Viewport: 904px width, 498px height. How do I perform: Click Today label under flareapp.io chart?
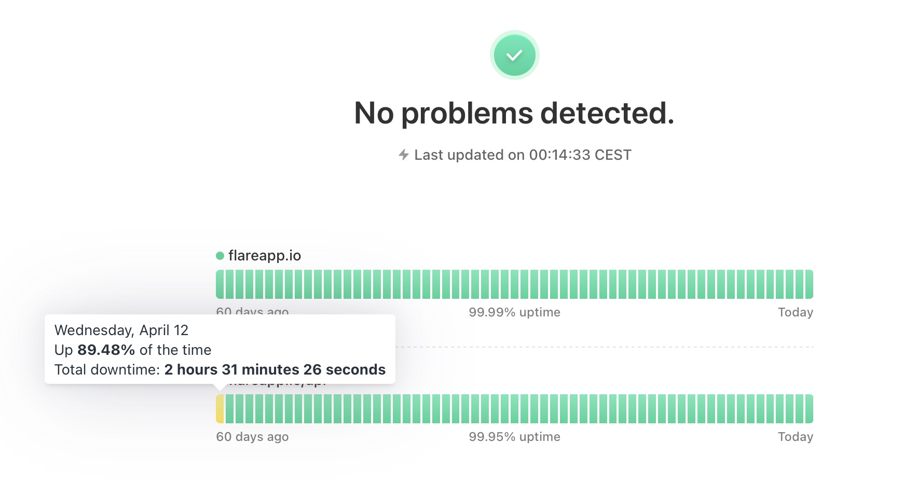tap(795, 312)
